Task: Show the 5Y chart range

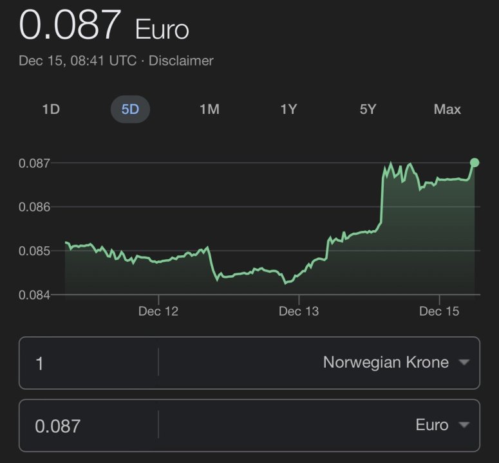Action: tap(368, 109)
